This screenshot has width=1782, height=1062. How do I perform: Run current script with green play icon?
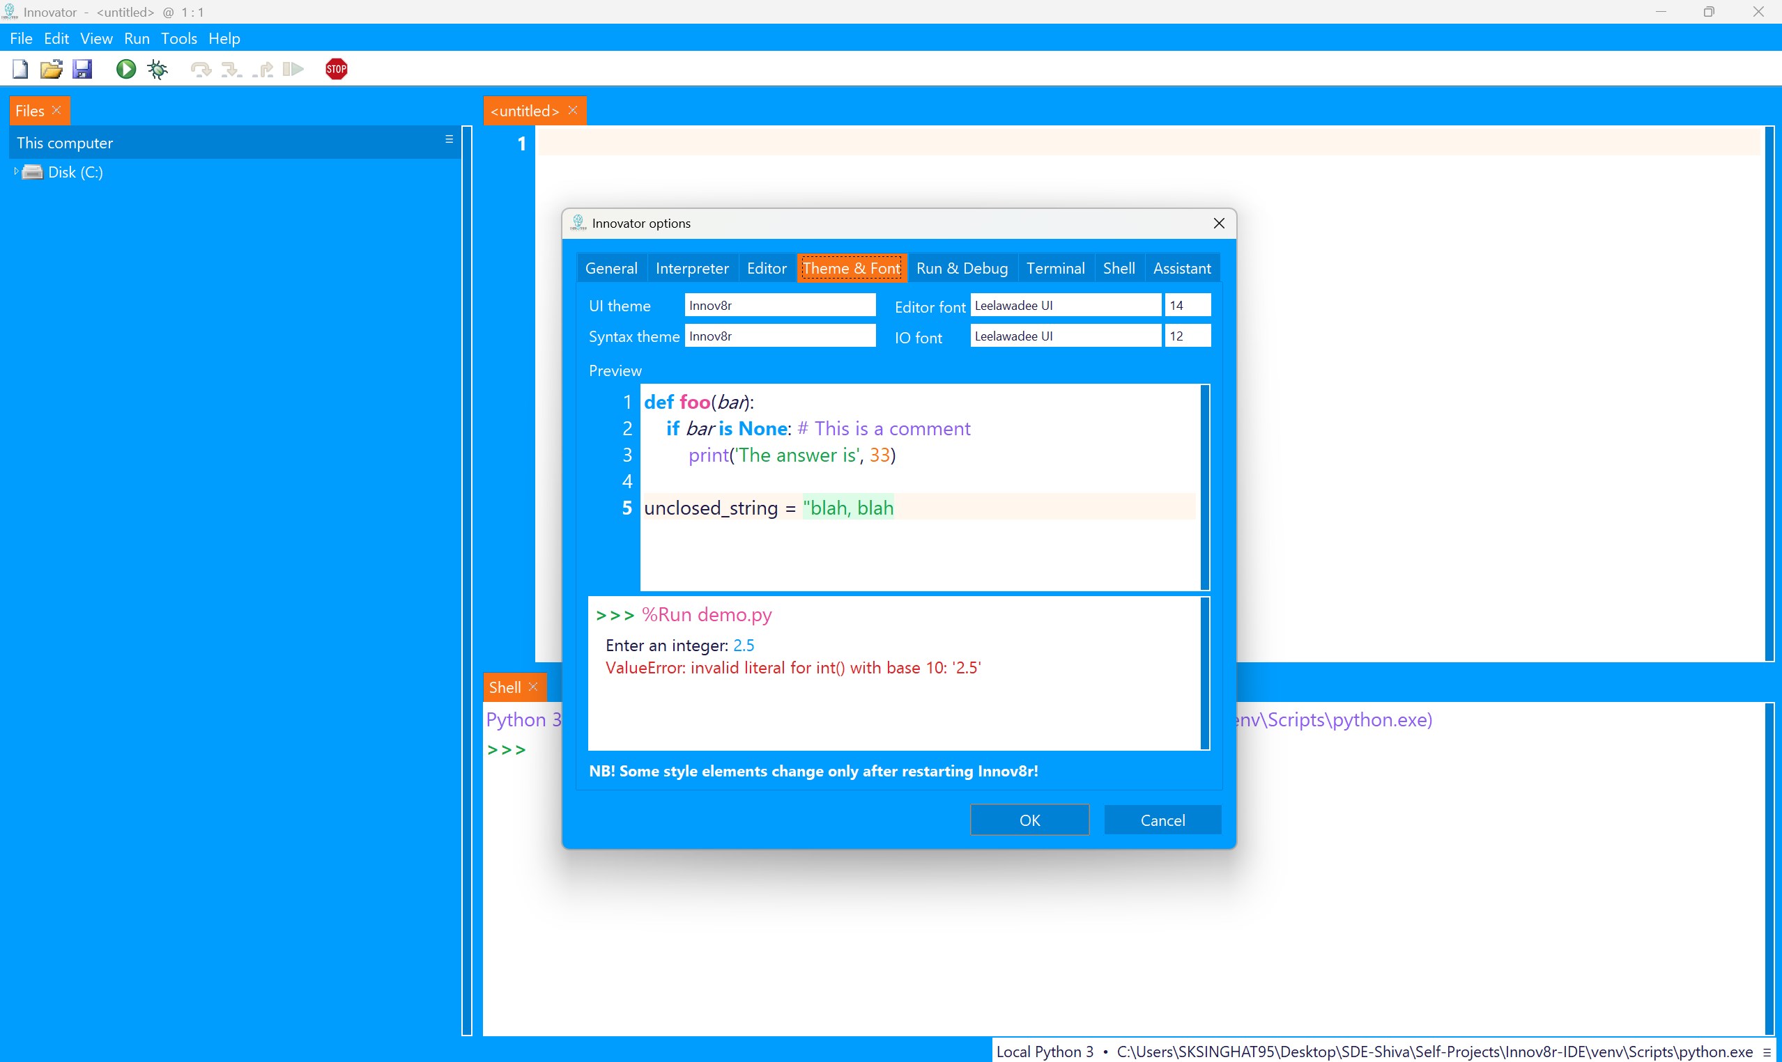pyautogui.click(x=126, y=70)
